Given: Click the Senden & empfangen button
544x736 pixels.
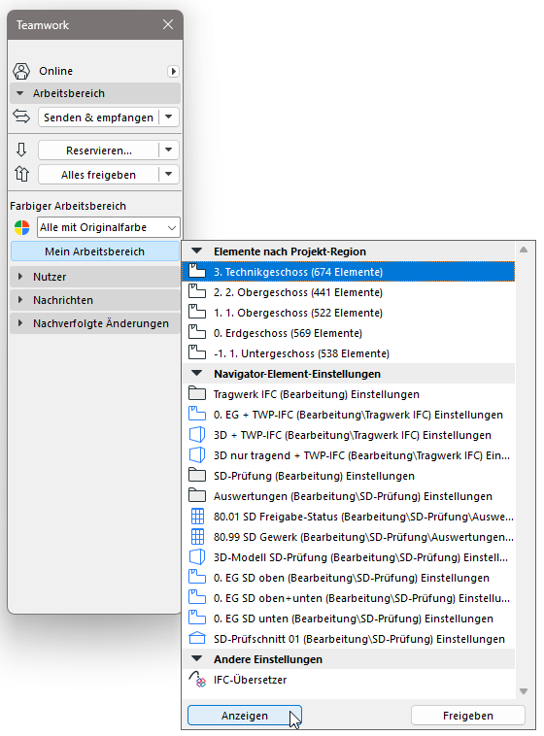Looking at the screenshot, I should click(99, 117).
